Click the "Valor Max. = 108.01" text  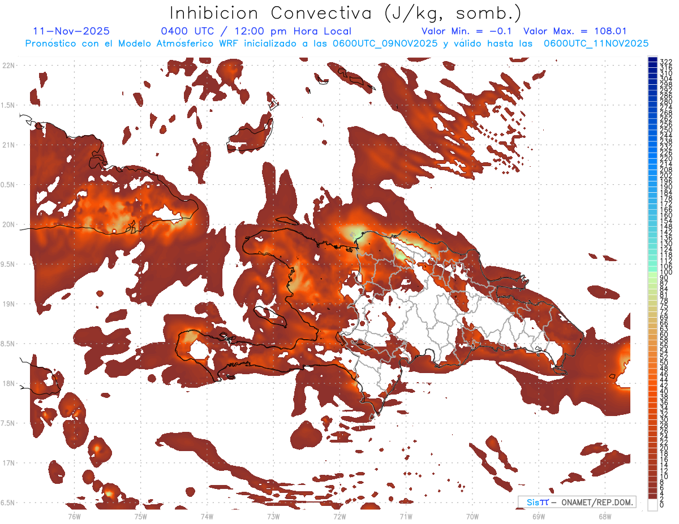pos(575,31)
